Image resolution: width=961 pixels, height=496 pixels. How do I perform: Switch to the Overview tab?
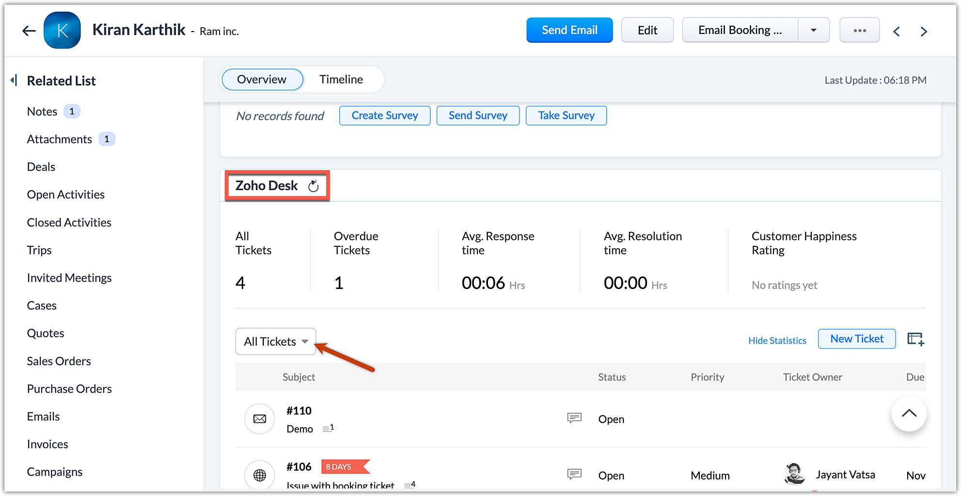[262, 80]
